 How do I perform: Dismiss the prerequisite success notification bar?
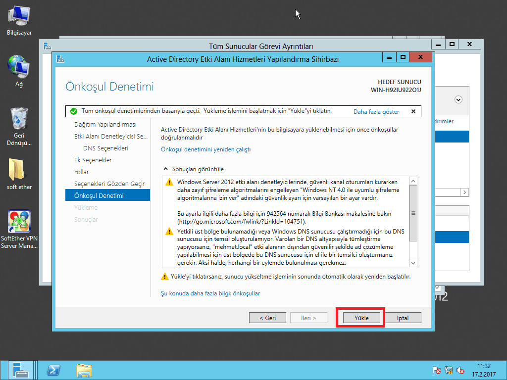tap(413, 111)
